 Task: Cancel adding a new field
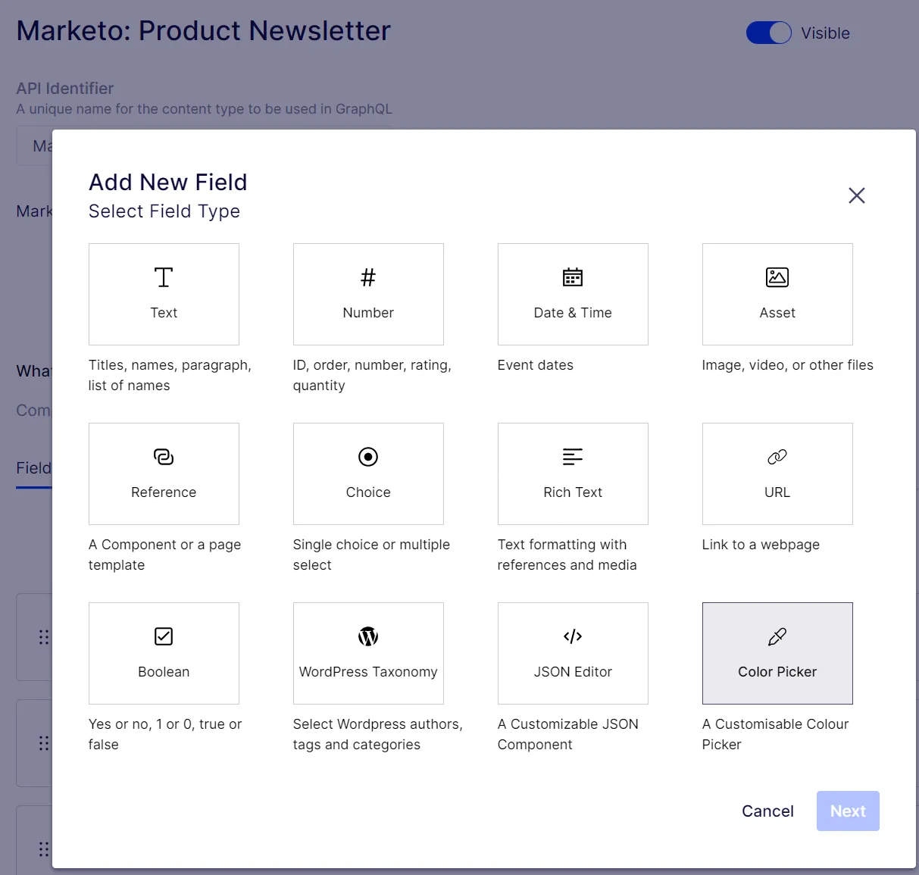point(767,811)
